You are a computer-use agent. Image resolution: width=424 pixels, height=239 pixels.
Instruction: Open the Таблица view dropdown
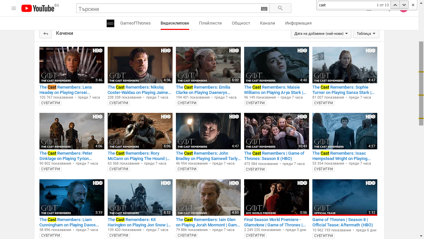[x=366, y=34]
